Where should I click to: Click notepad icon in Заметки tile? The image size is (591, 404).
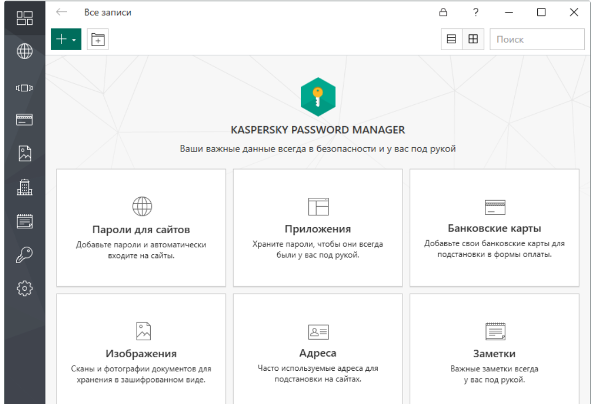coord(495,331)
